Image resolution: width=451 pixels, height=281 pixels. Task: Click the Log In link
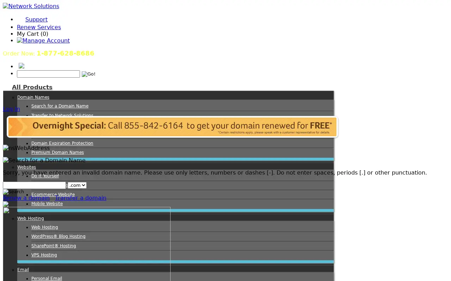coord(11,109)
